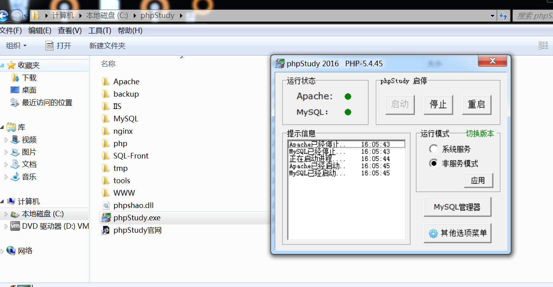Viewport: 553px width, 287px height.
Task: Click the phpStudy segment in address bar
Action: 158,16
